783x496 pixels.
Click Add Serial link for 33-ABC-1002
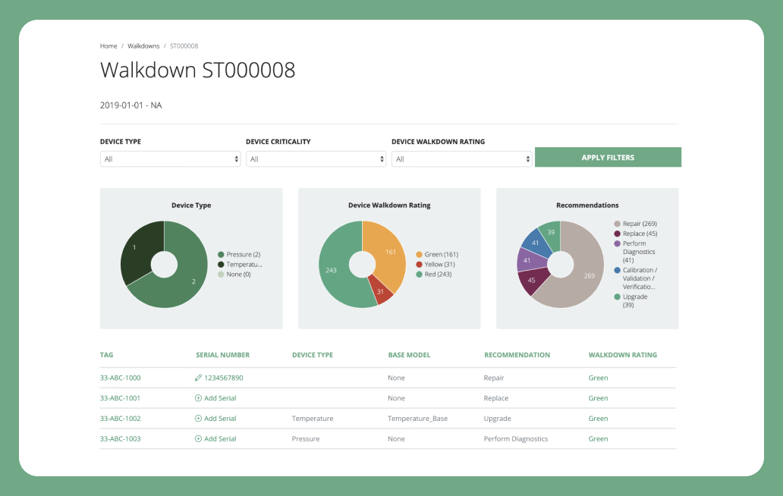(x=220, y=419)
